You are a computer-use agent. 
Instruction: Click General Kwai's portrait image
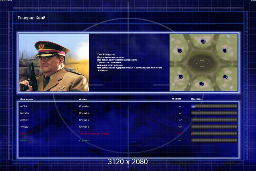click(x=54, y=62)
